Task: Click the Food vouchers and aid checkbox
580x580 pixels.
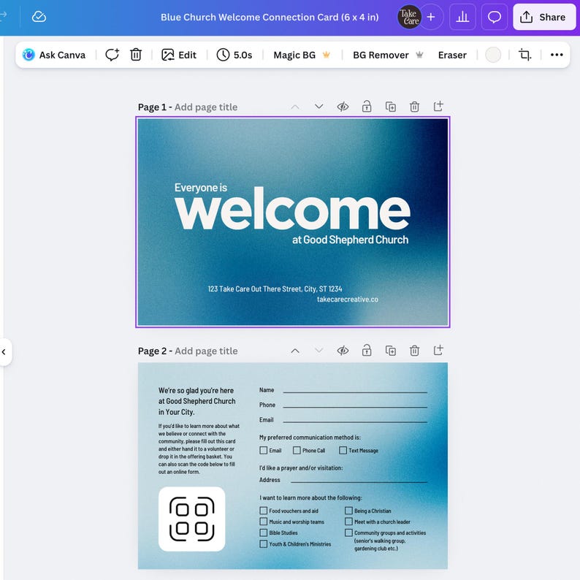Action: (264, 511)
